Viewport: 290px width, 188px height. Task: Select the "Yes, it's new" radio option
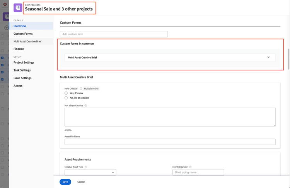click(x=66, y=93)
